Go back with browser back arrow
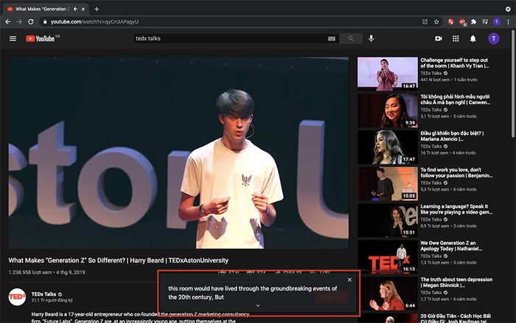This screenshot has width=516, height=323. coord(8,21)
